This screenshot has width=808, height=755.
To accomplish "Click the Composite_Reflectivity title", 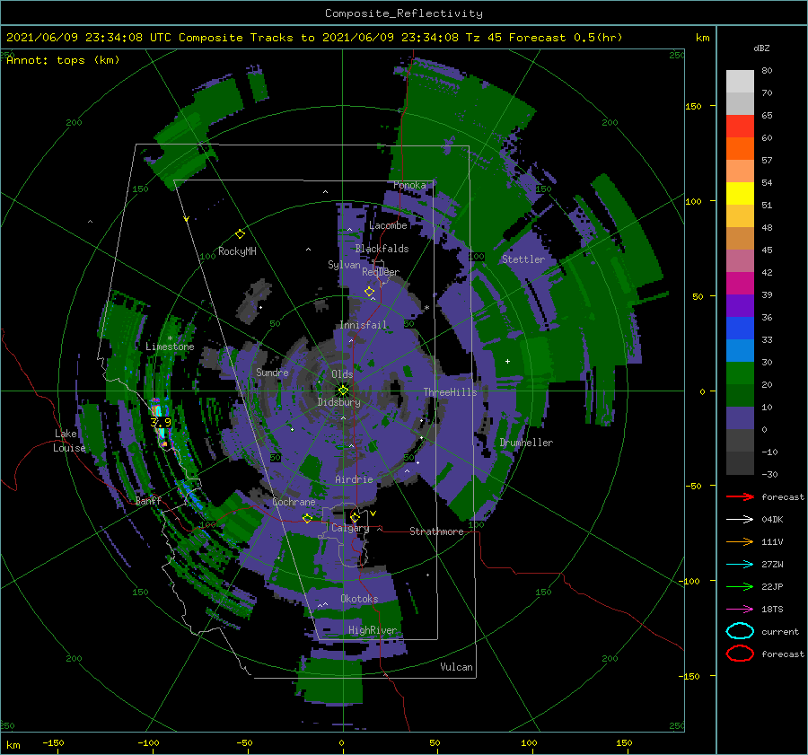I will click(404, 13).
